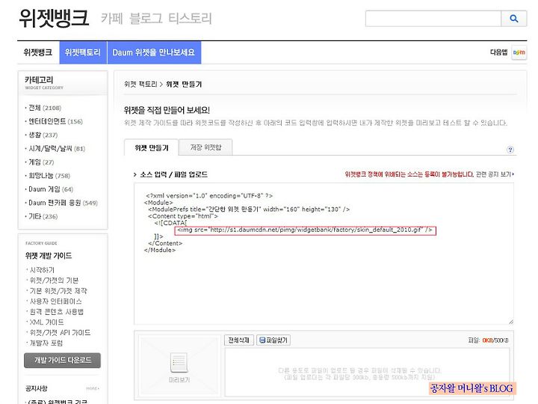Click inside the source code textarea
Image resolution: width=538 pixels, height=404 pixels.
[x=324, y=254]
